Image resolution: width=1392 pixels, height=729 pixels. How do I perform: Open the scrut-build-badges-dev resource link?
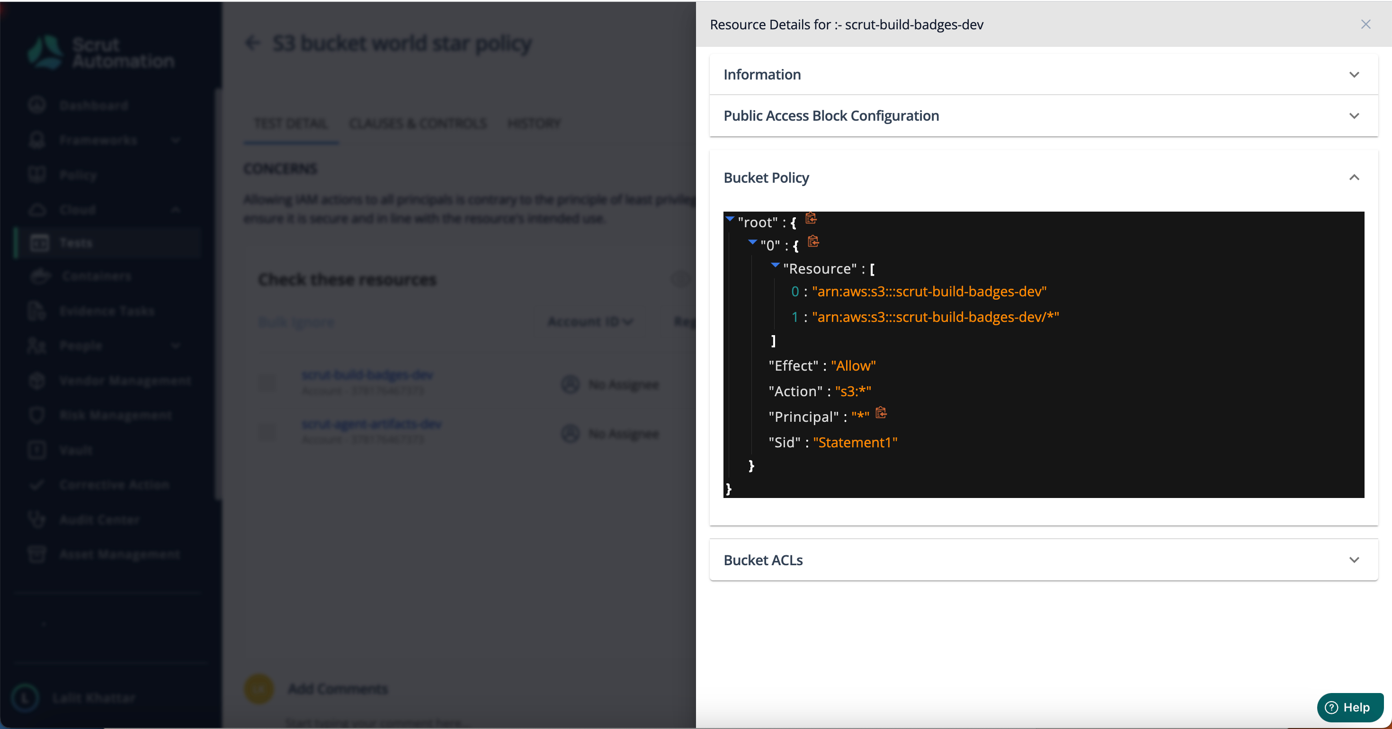(x=367, y=374)
